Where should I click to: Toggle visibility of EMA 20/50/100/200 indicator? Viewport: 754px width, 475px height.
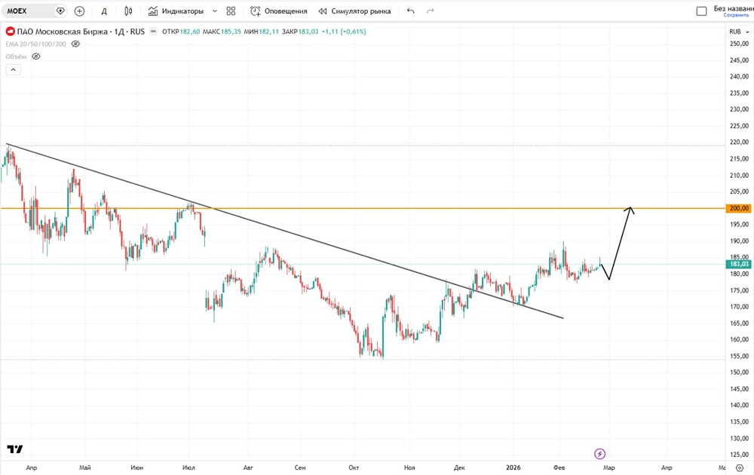click(75, 44)
